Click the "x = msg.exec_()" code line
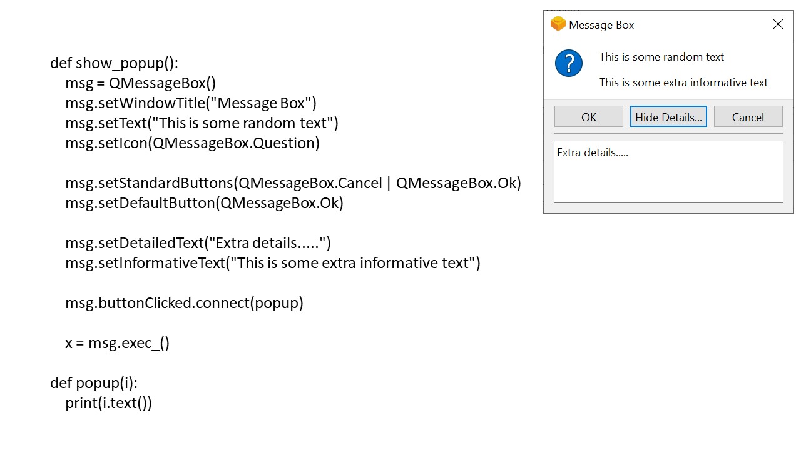 (117, 343)
